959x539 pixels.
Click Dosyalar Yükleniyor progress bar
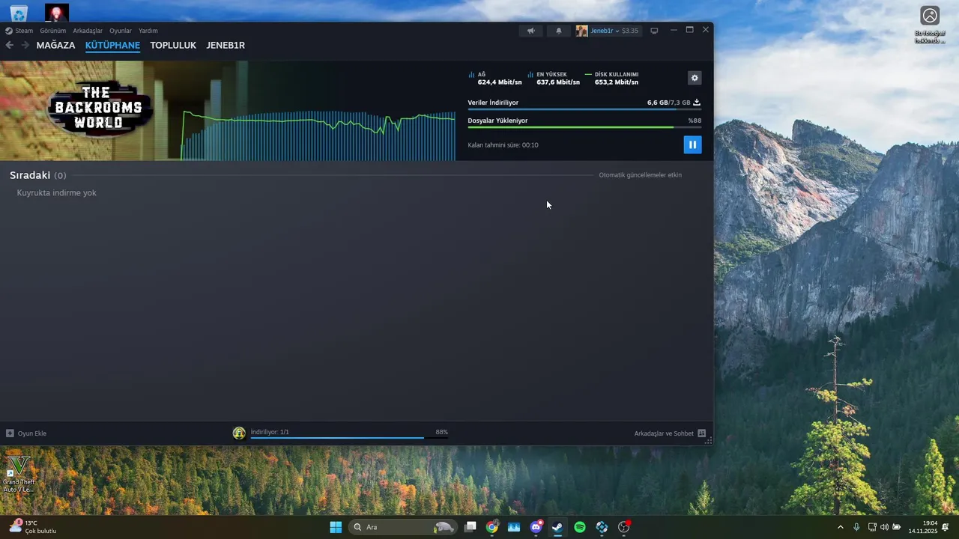pos(584,127)
